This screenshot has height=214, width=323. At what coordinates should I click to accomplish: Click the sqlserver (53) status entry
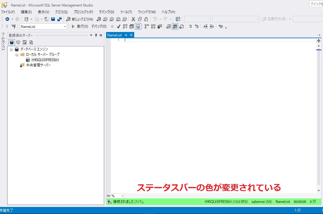tap(261, 202)
